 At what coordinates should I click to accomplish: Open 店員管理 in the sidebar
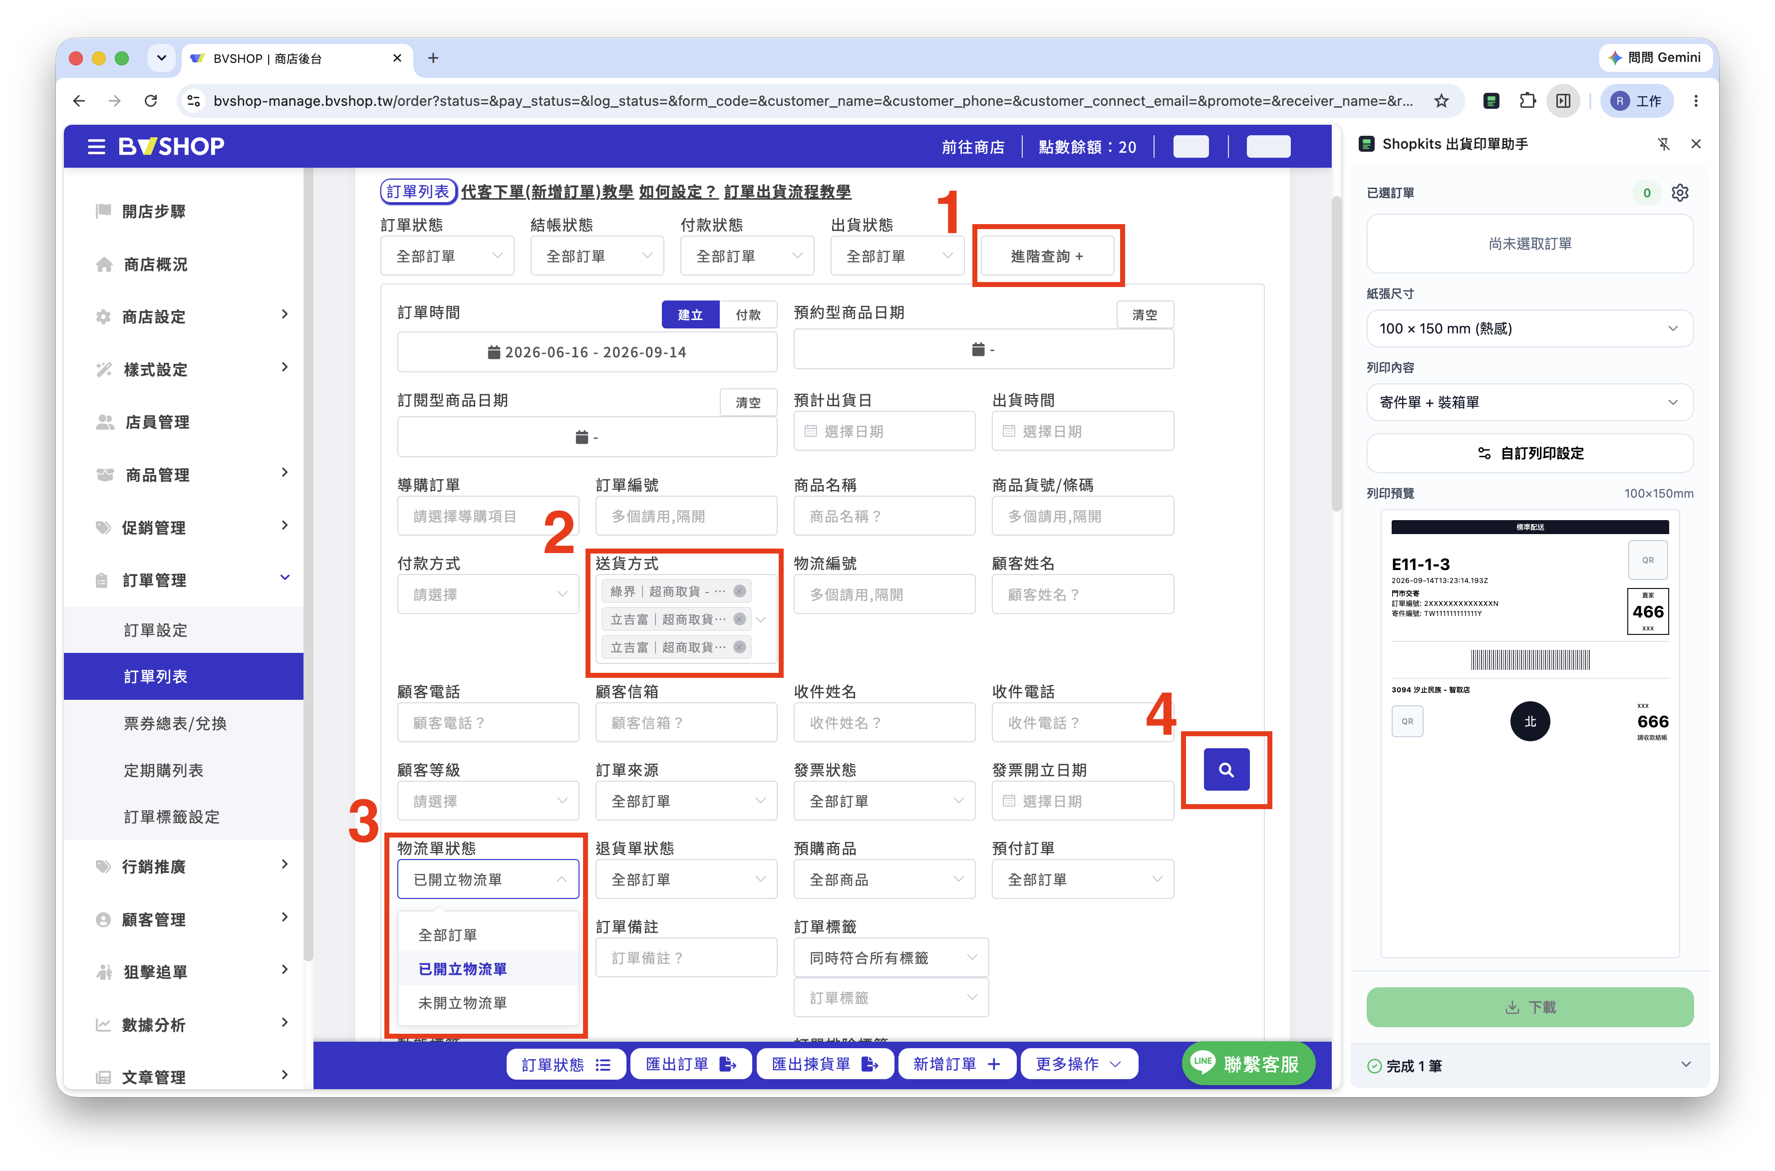[x=157, y=422]
